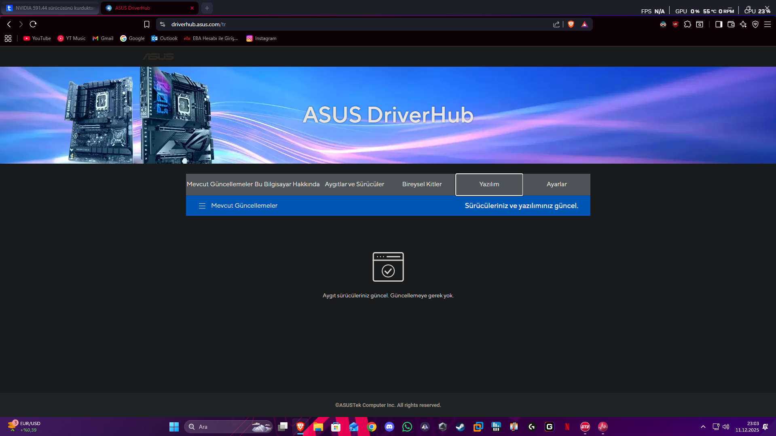Toggle the browser sidebar
This screenshot has width=776, height=436.
[719, 24]
